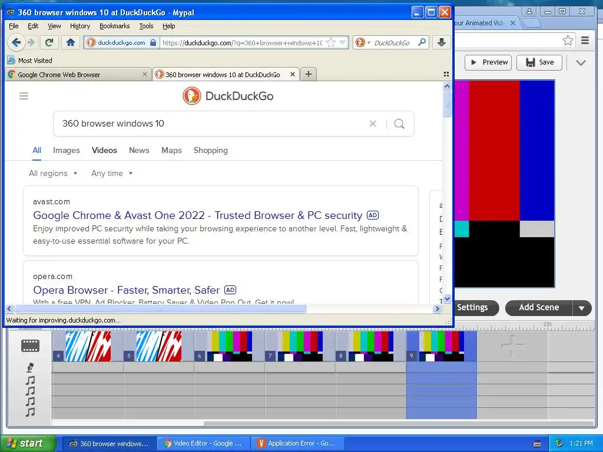Click the DuckDuckGo logo
Viewport: 603px width, 452px height.
pos(228,96)
